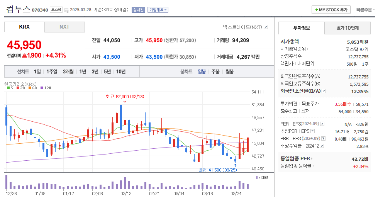Click the 시가 43,500 value
This screenshot has width=378, height=197.
coord(112,57)
